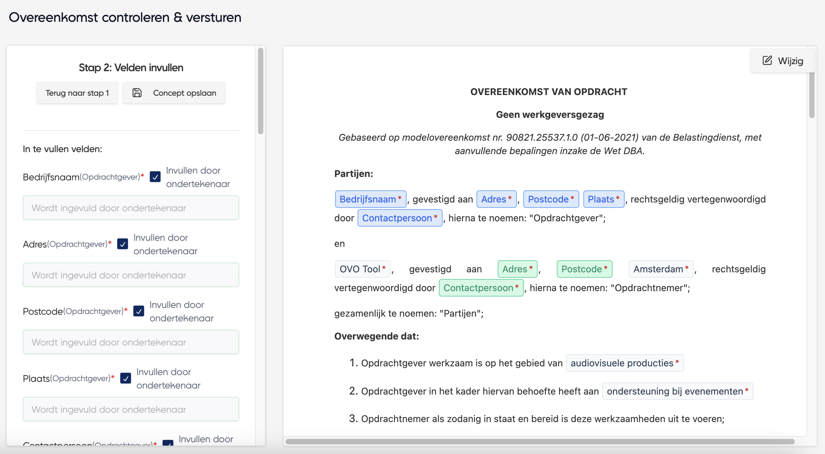This screenshot has height=454, width=825.
Task: Click the left panel vertical scrollbar
Action: pyautogui.click(x=261, y=91)
